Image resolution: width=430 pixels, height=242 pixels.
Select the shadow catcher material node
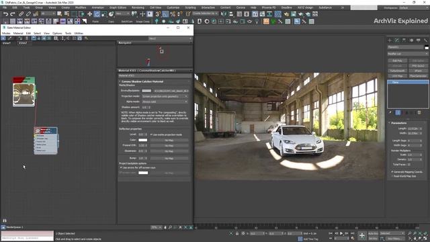pyautogui.click(x=46, y=140)
